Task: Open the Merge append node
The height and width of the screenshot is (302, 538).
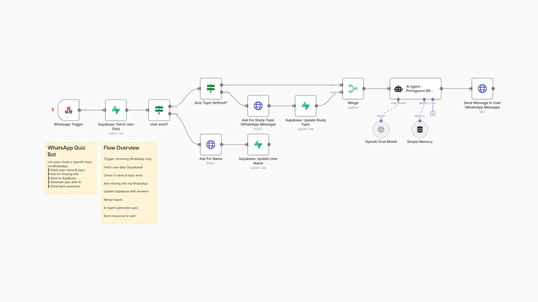Action: pos(353,89)
